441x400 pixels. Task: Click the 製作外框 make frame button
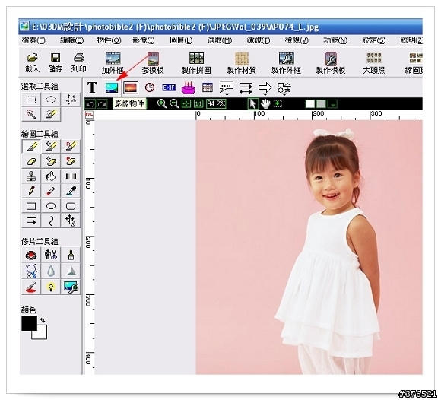pos(287,63)
